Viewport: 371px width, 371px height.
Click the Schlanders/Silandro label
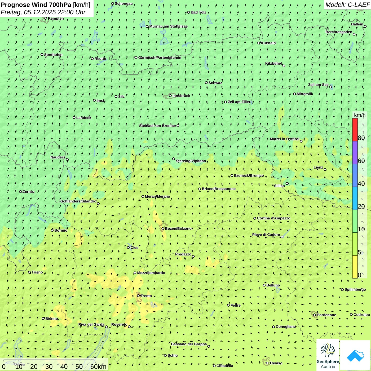[78, 201]
